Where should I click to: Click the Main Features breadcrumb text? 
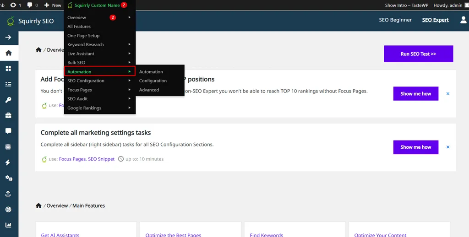tap(88, 205)
